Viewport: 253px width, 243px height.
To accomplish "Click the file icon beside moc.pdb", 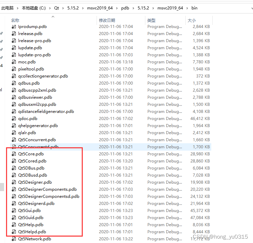I will (x=14, y=62).
